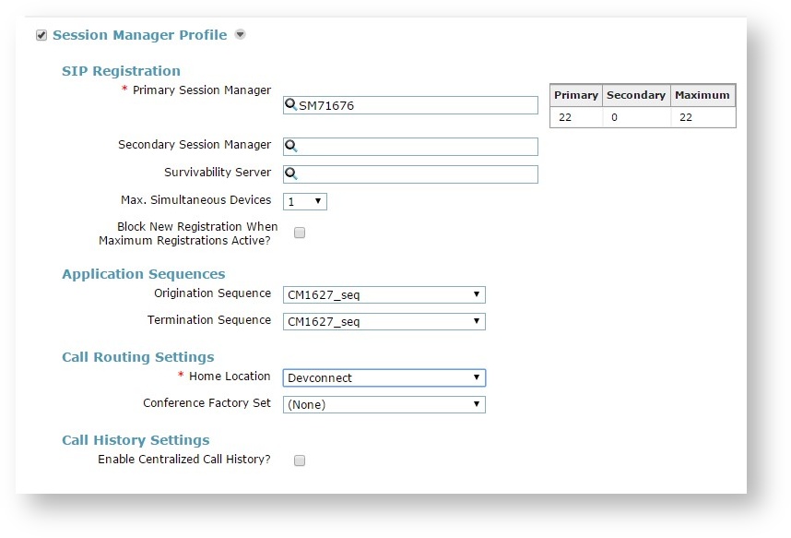Click the Survivability Server text field

point(417,174)
